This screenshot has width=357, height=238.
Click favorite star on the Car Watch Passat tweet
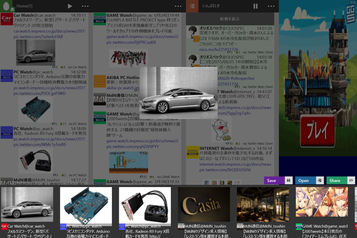61,67
